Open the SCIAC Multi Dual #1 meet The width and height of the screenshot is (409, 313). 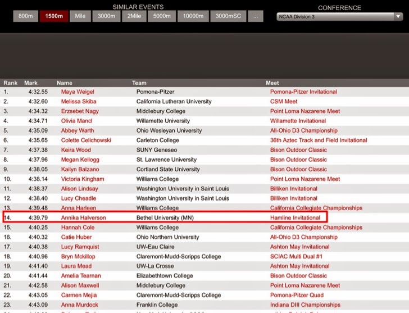(296, 256)
